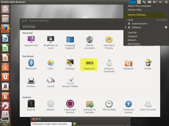Select the Pplware user entry
169x126 pixels.
coord(146,27)
